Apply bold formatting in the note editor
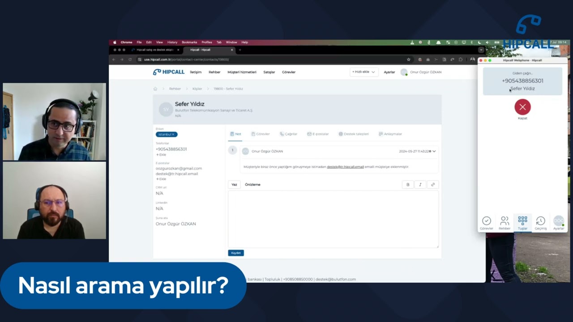Viewport: 573px width, 322px height. [x=408, y=184]
